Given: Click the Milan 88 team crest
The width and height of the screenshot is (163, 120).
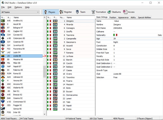Looking at the screenshot, I should click(3, 63).
